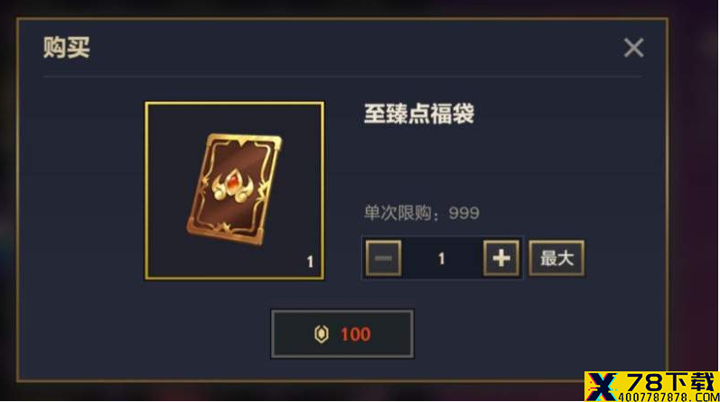Screen dimensions: 720x402
Task: Click the golden border of item frame
Action: pos(235,103)
